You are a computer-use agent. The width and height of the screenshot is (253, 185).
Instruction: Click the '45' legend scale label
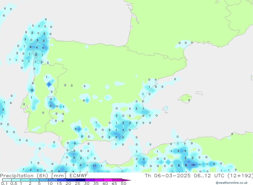coord(114,183)
